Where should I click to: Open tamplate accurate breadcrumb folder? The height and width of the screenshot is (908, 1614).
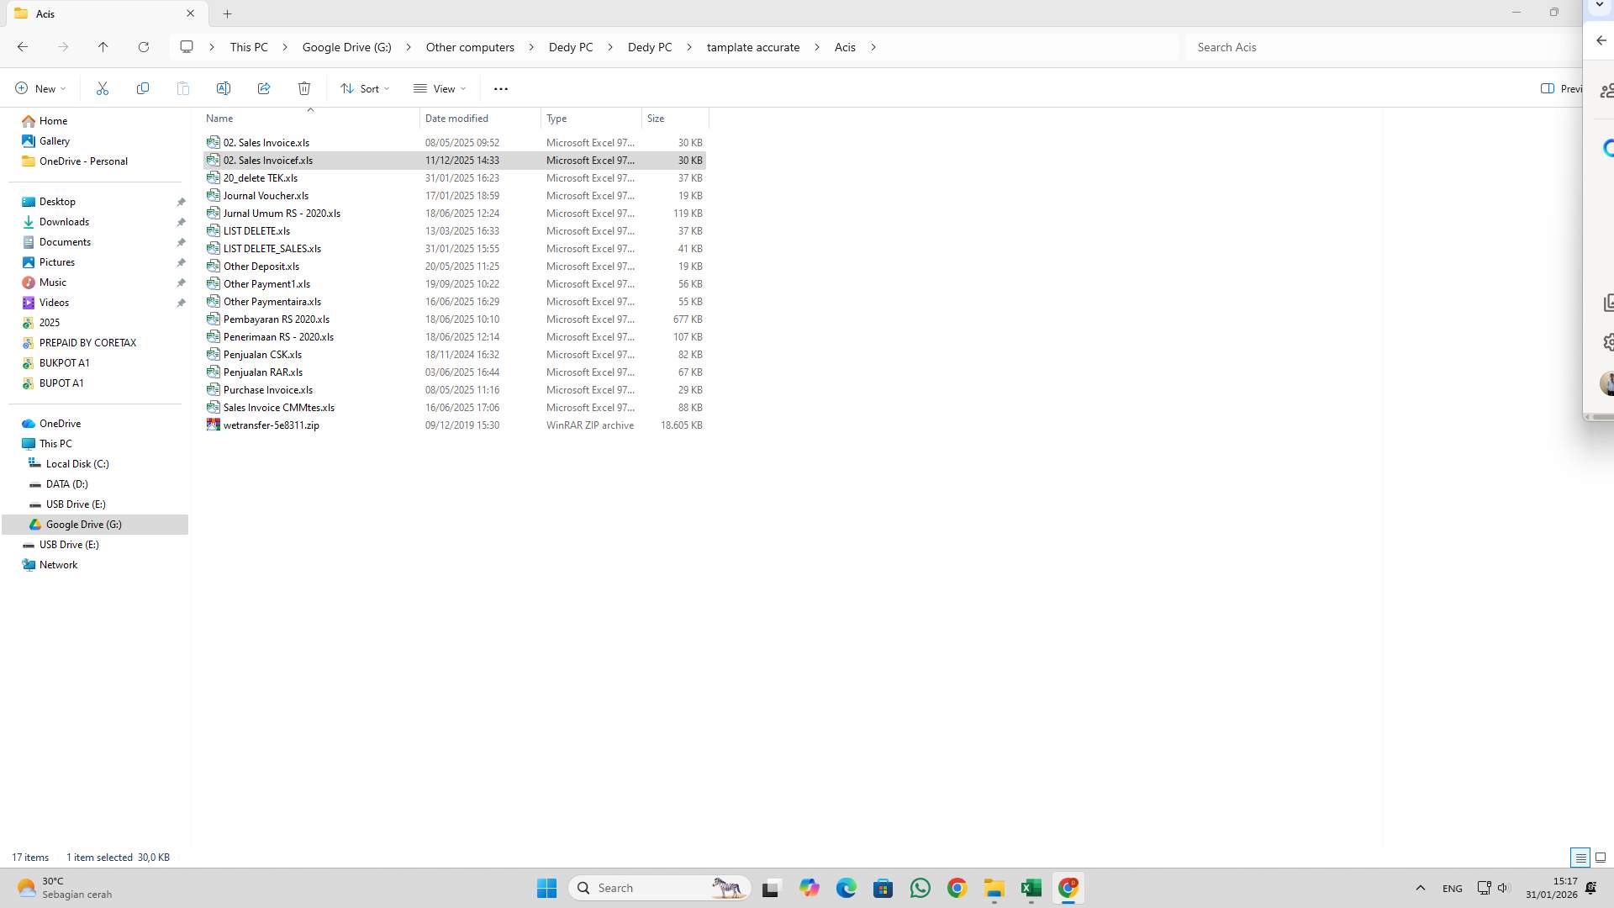click(752, 47)
